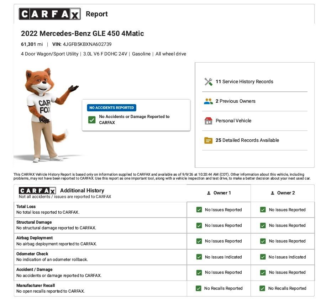The height and width of the screenshot is (299, 326).
Task: Click Owner 2's green check for Manufacturer Recall
Action: click(x=262, y=288)
